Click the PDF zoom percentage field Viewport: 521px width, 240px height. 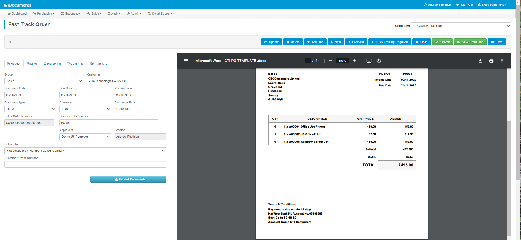[x=342, y=61]
